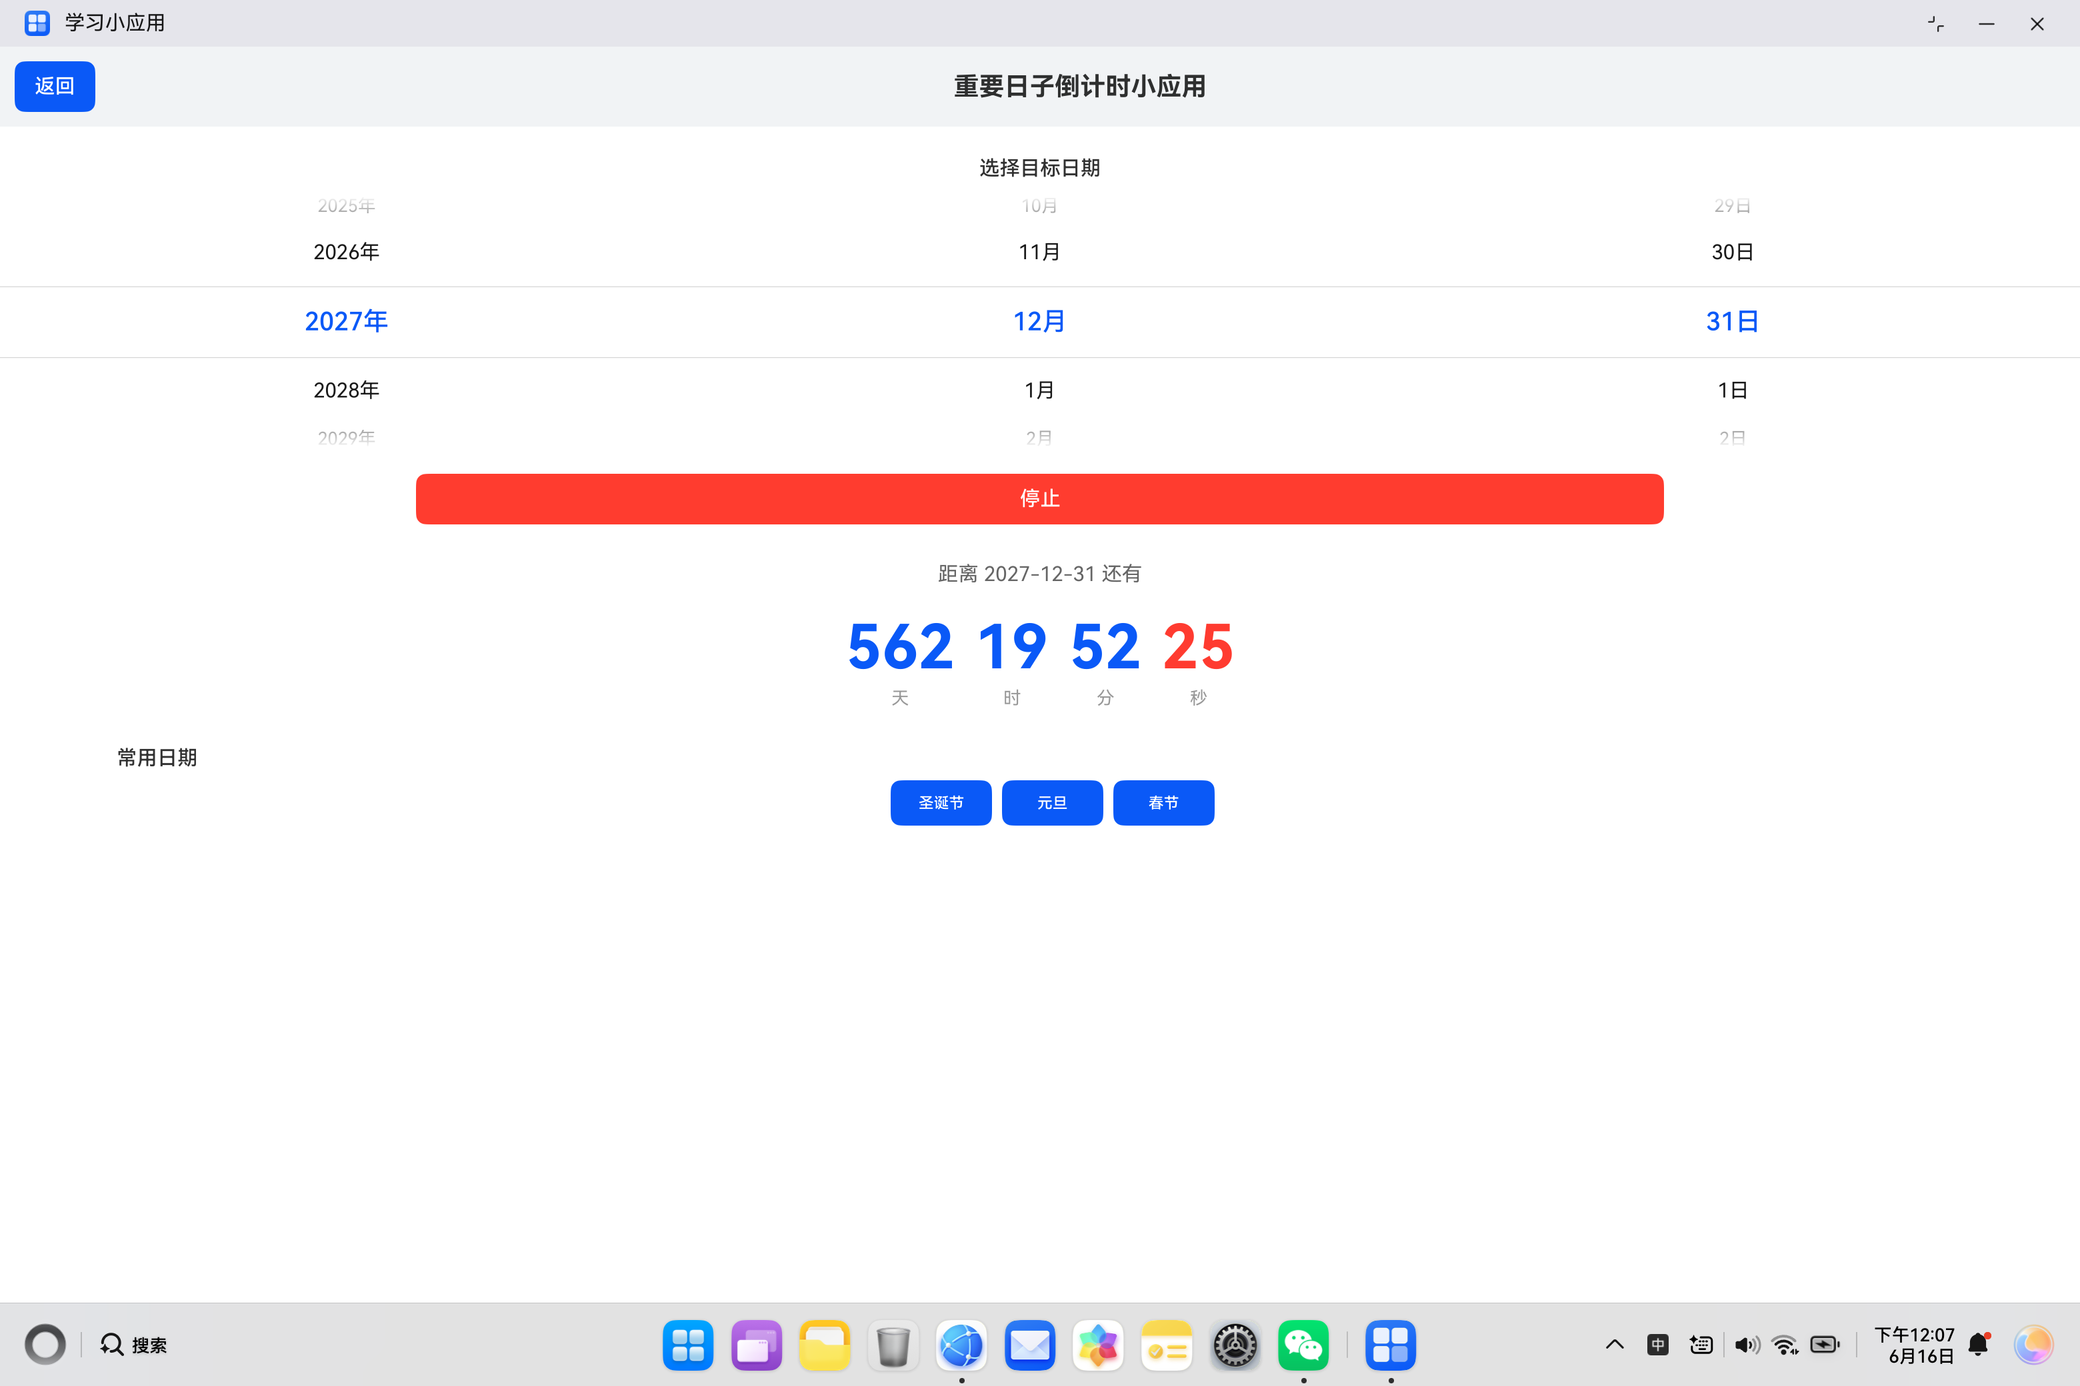
Task: Click the selected 12月 month entry
Action: [1039, 321]
